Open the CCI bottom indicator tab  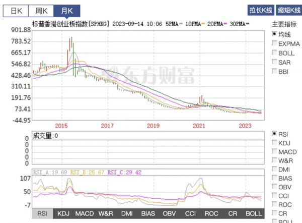(x=190, y=214)
